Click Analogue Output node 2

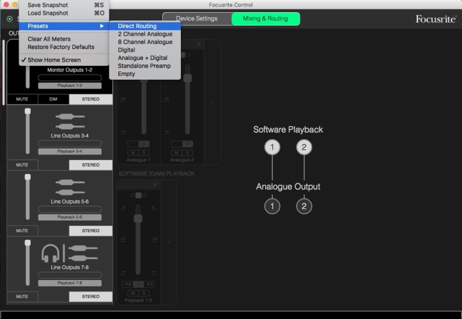pyautogui.click(x=304, y=206)
